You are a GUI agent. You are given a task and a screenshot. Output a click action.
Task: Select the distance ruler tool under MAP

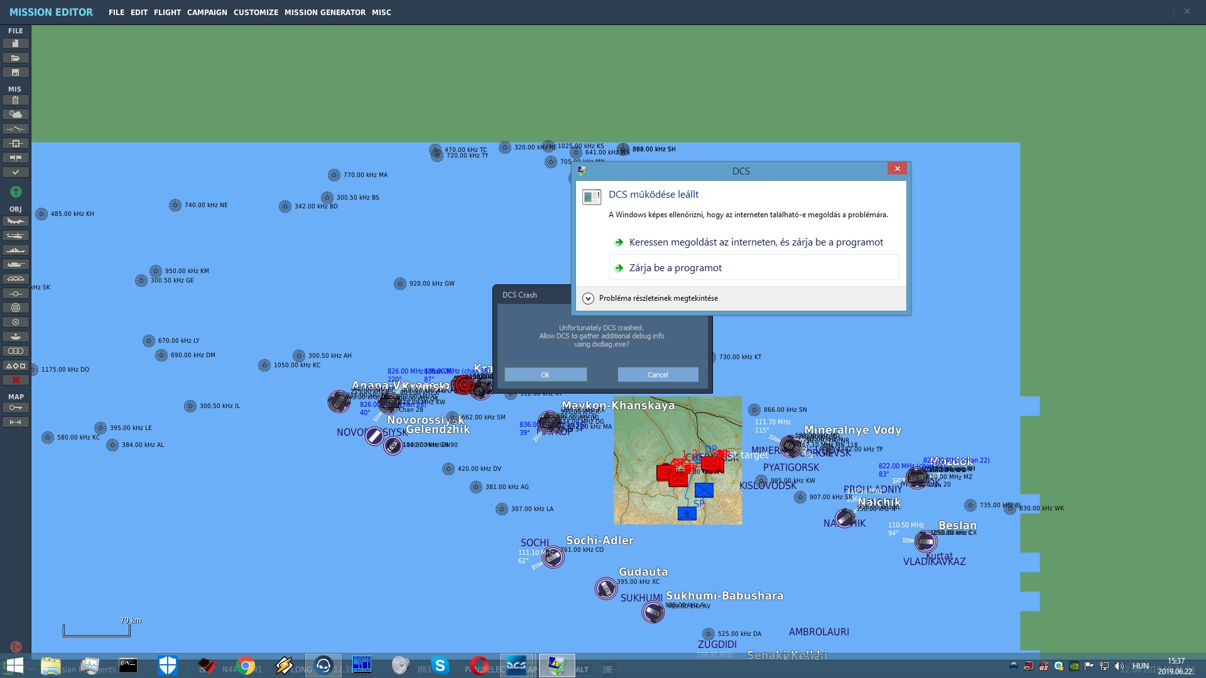[16, 422]
